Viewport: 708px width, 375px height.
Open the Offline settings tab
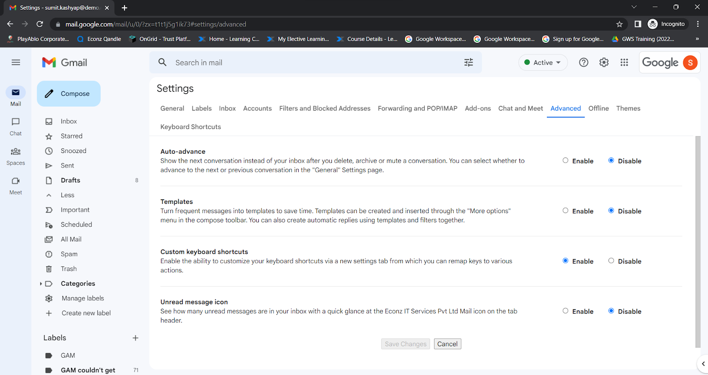599,108
